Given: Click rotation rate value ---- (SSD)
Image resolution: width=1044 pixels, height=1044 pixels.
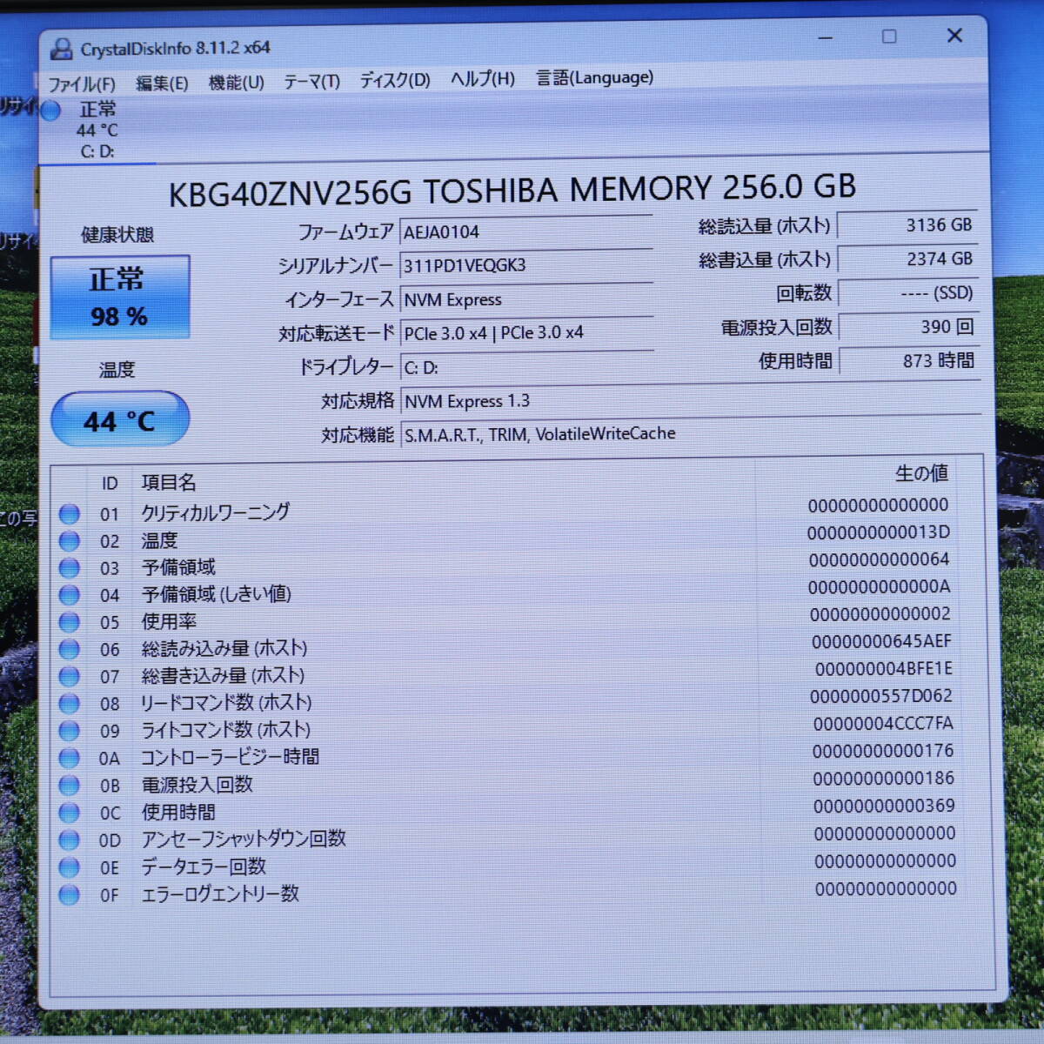Looking at the screenshot, I should 908,293.
